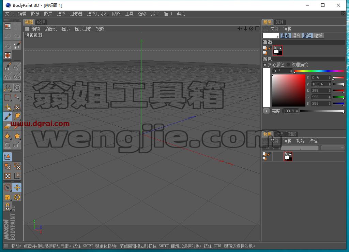Open 功能 menu in material panel
Screen dimensions: 349x252
(300, 141)
